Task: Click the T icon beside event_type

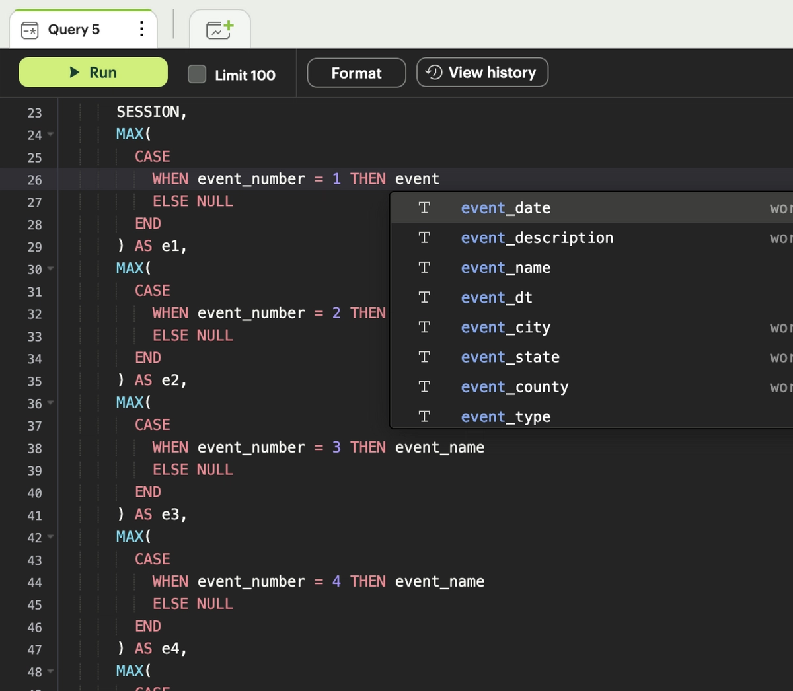Action: tap(424, 416)
